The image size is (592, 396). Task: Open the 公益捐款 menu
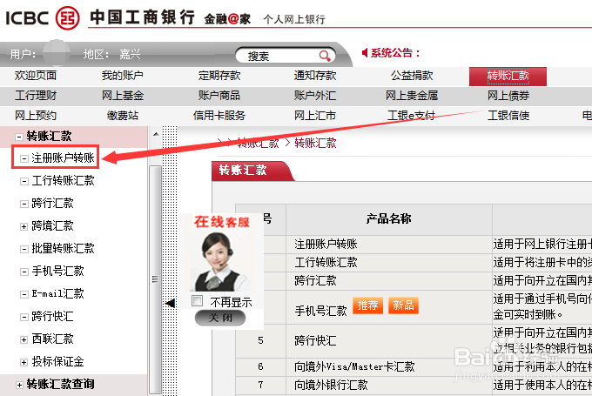pyautogui.click(x=412, y=76)
